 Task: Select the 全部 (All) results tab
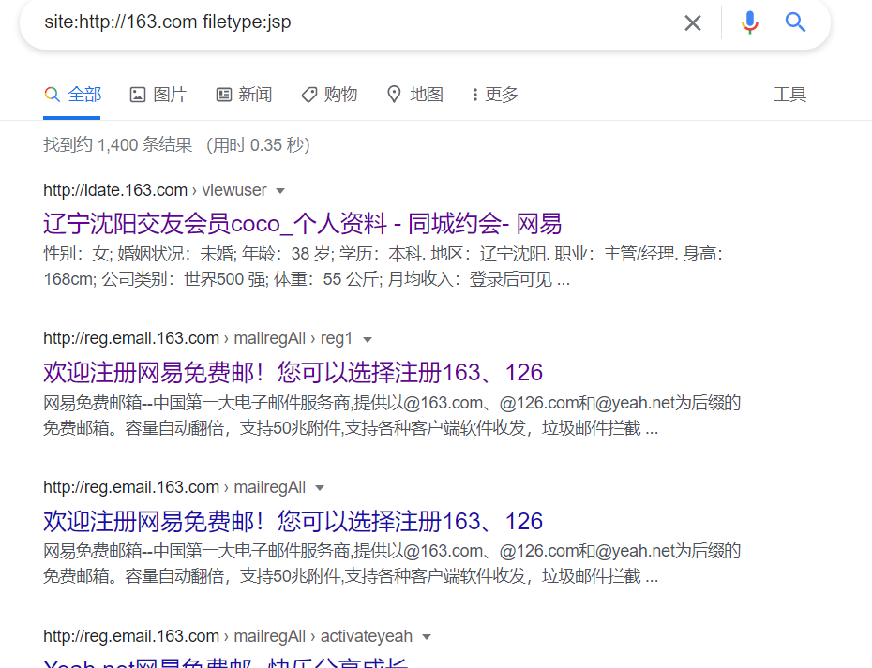(x=73, y=95)
